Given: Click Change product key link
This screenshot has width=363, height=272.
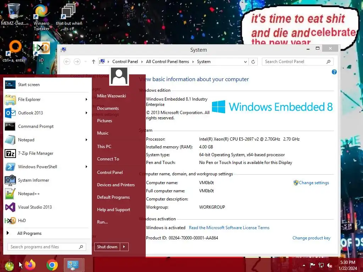Looking at the screenshot, I should (x=311, y=238).
